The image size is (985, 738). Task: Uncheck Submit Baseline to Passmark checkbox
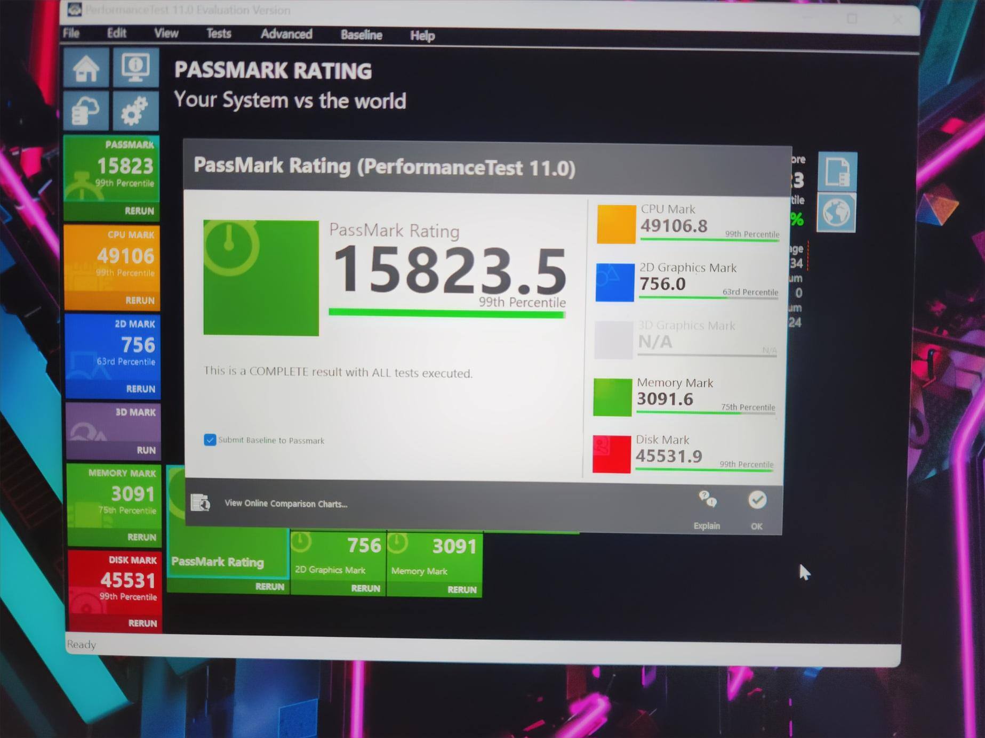pos(210,440)
